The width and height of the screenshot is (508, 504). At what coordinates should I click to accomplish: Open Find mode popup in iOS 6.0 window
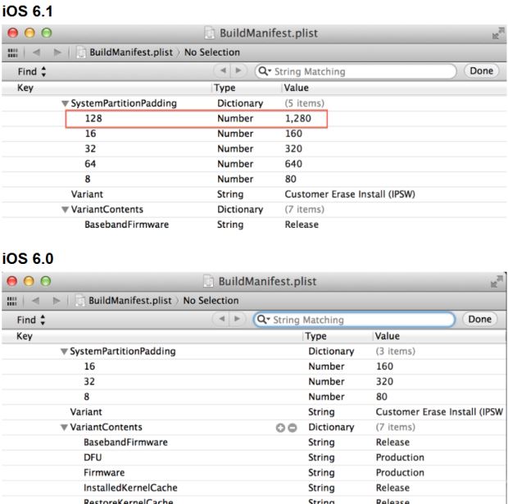(x=31, y=320)
